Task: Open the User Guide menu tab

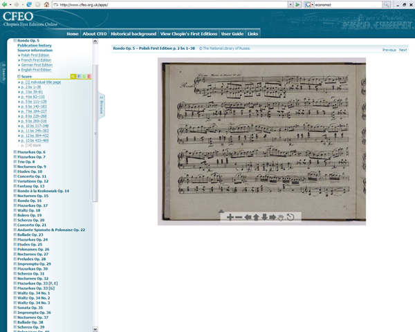Action: pos(232,33)
